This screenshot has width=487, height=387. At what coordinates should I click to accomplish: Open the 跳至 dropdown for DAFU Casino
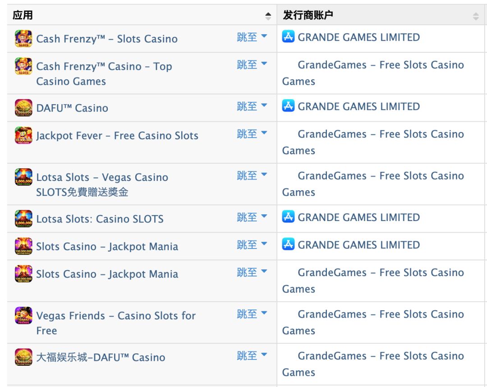point(252,106)
